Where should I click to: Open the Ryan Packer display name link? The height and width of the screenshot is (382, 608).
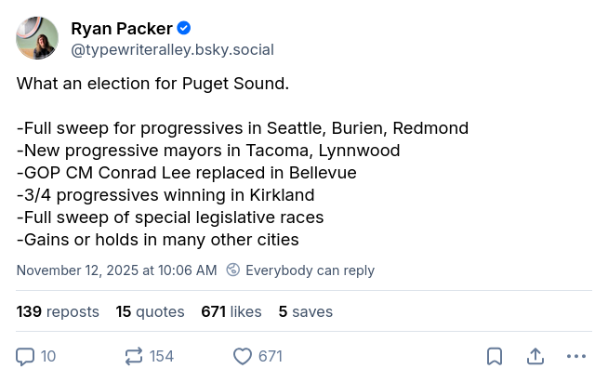point(122,29)
